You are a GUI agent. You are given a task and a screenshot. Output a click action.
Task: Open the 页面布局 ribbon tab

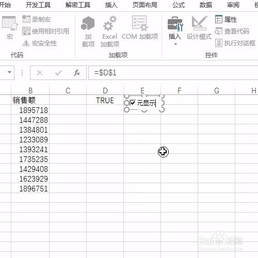[145, 5]
